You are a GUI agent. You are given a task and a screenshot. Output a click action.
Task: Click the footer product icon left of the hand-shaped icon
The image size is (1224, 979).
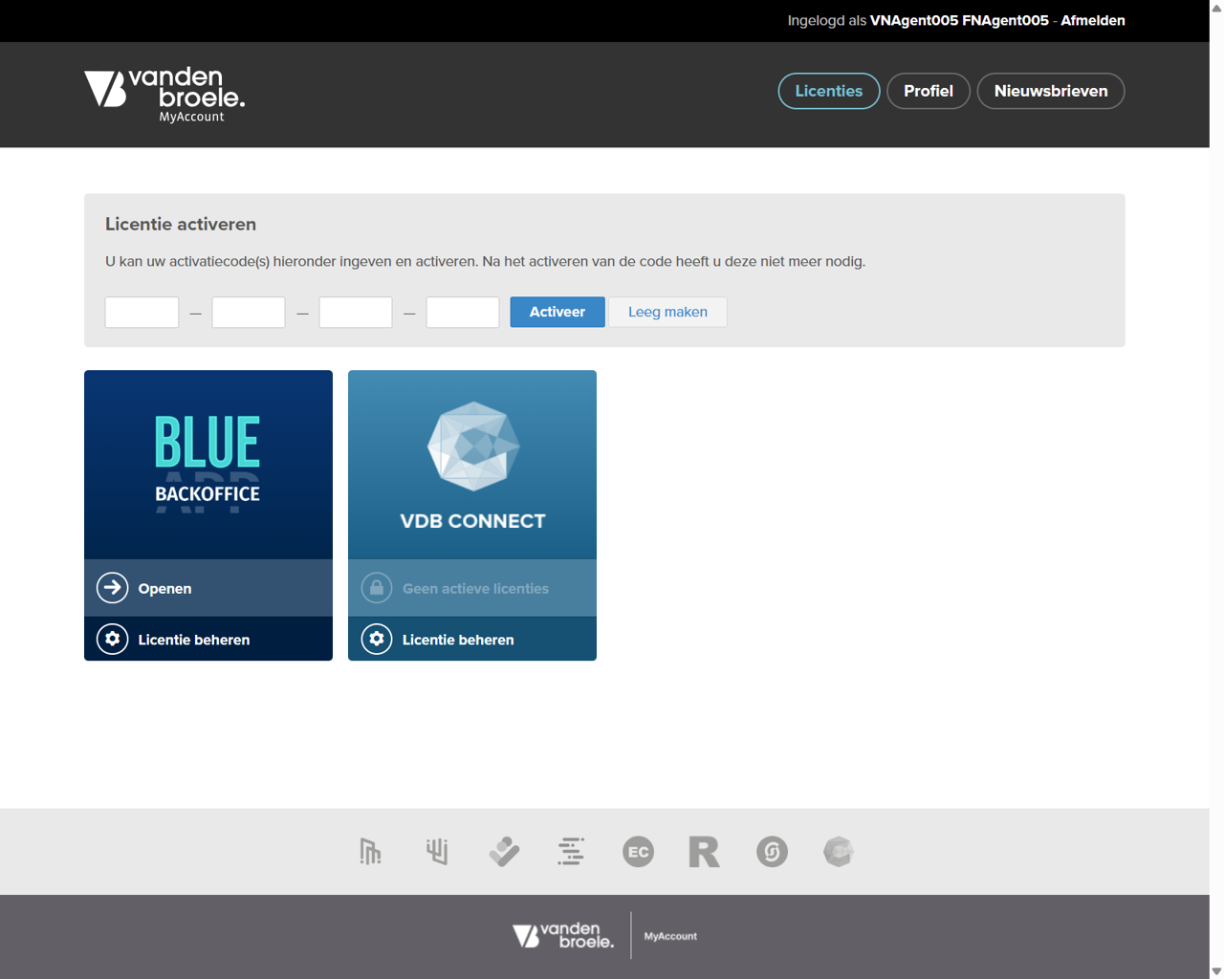tap(370, 851)
